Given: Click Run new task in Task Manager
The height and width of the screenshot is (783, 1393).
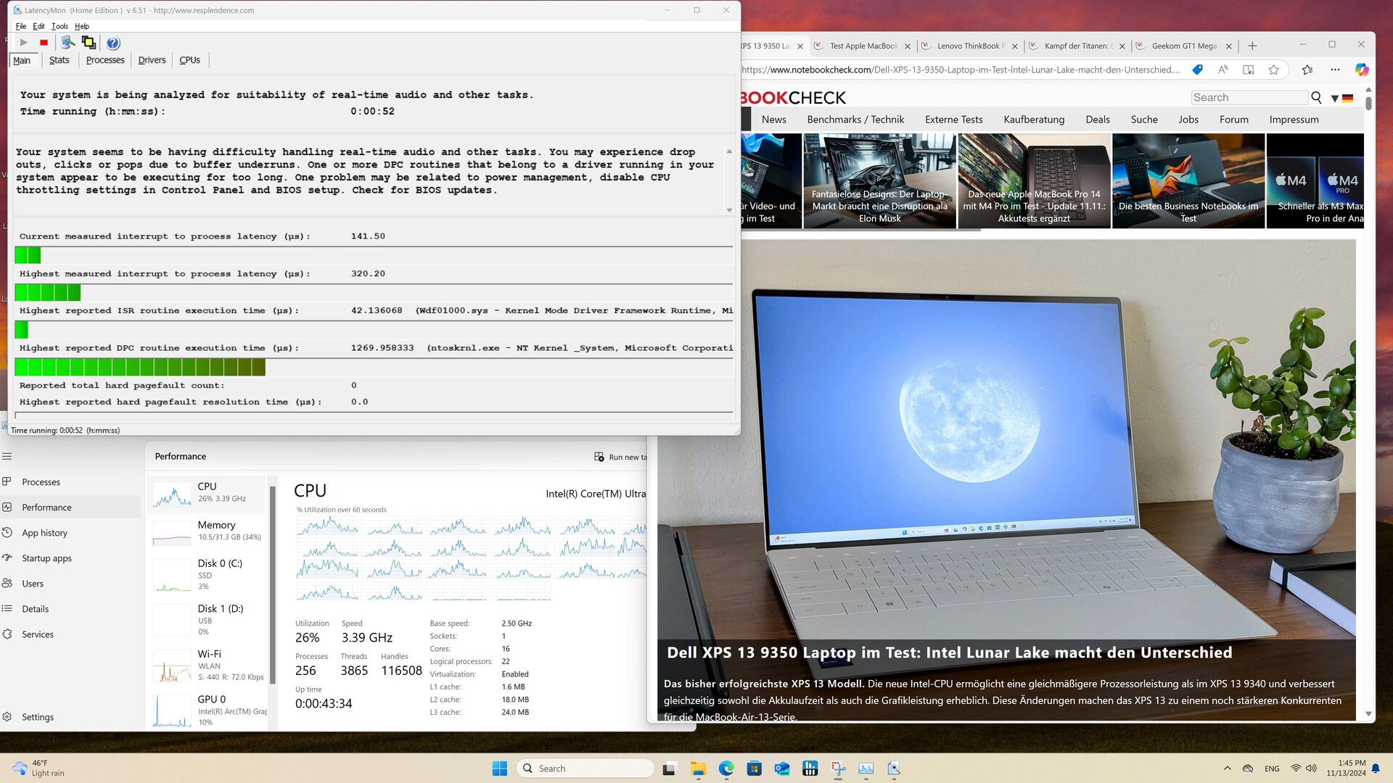Looking at the screenshot, I should point(621,457).
